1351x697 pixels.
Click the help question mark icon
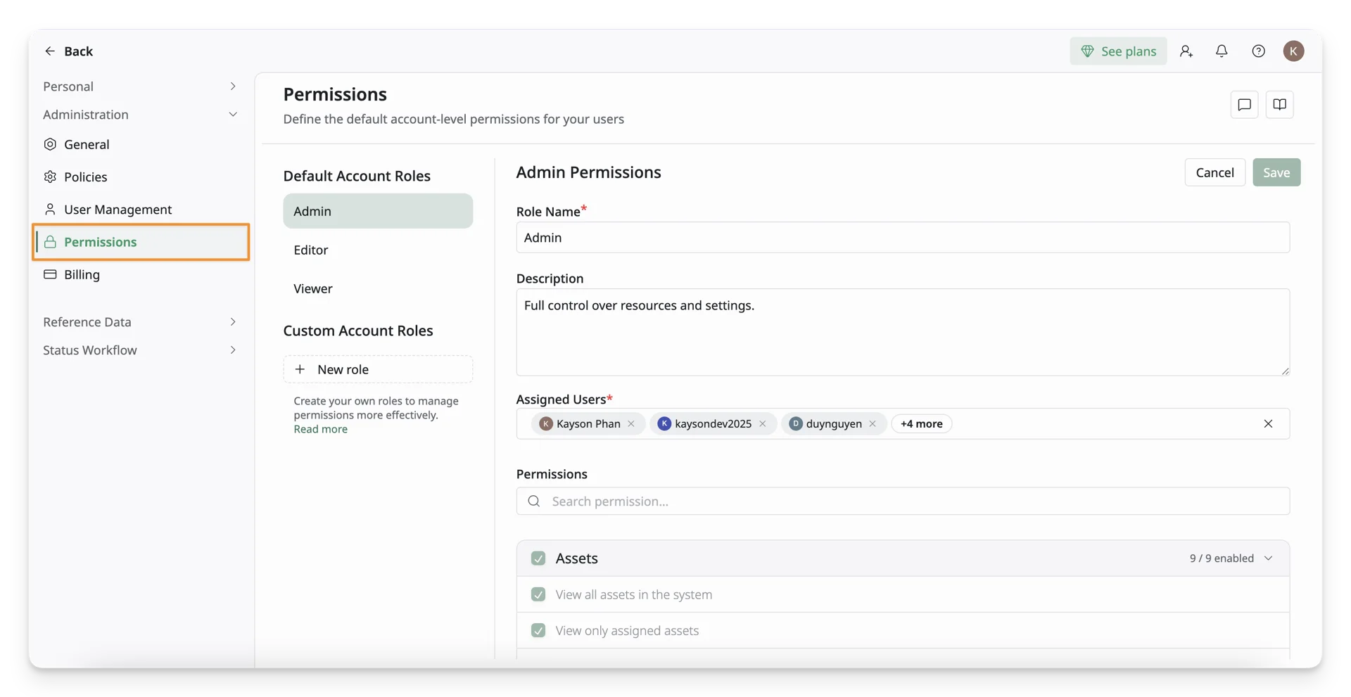(x=1258, y=51)
